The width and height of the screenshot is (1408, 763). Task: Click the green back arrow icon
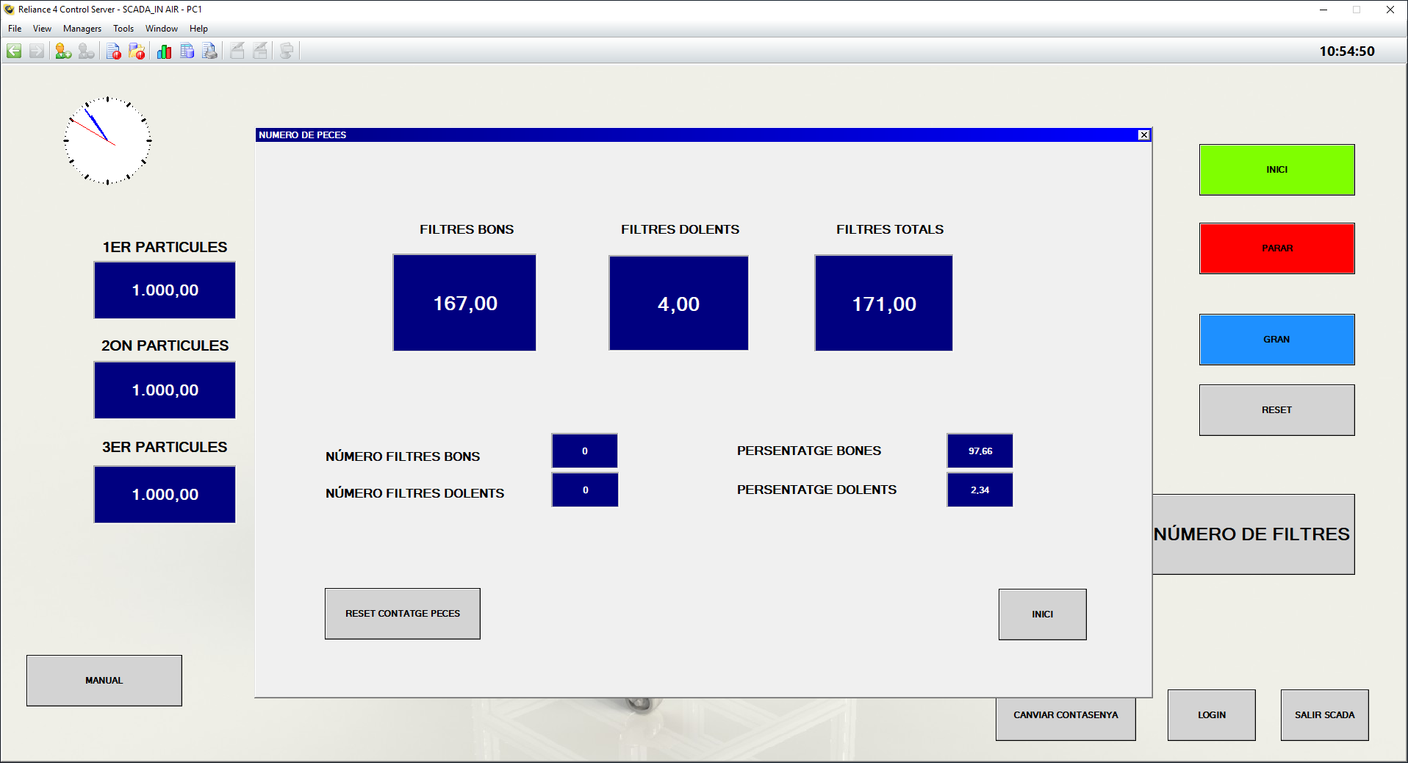14,51
